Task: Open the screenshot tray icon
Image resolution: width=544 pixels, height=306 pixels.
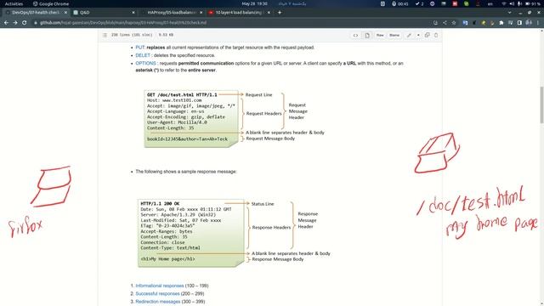Action: [x=382, y=3]
